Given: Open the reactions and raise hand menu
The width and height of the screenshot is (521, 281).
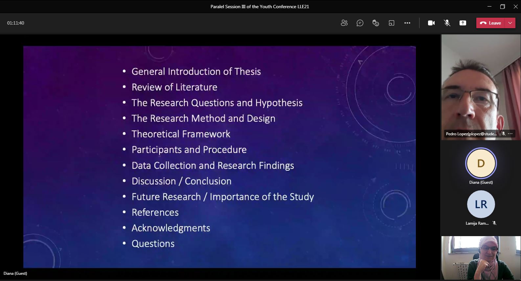Looking at the screenshot, I should tap(375, 23).
